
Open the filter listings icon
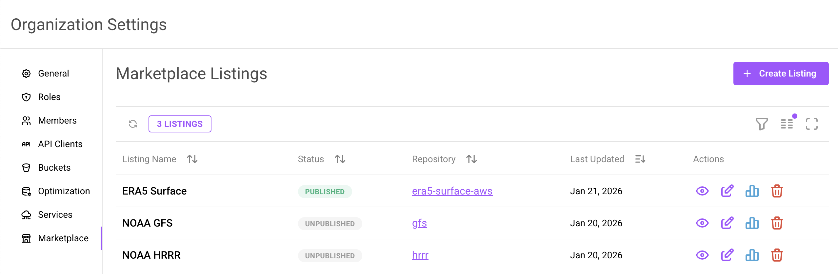762,124
